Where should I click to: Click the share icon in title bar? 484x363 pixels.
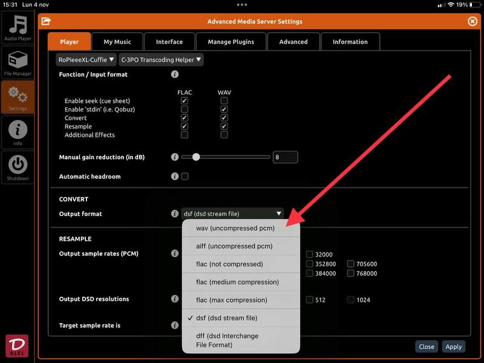[46, 21]
